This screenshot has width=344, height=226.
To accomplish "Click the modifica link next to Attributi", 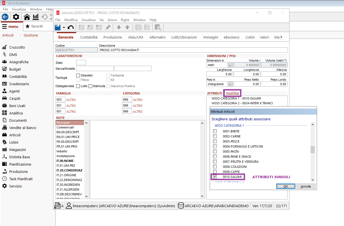I will point(232,93).
